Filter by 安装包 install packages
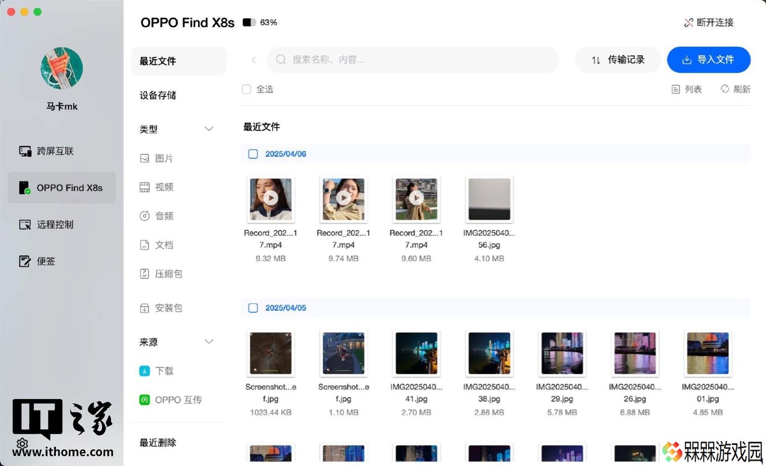Image resolution: width=766 pixels, height=466 pixels. tap(161, 308)
